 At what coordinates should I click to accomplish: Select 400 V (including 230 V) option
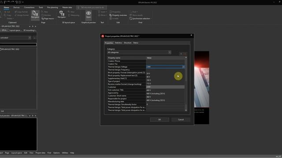coord(165,93)
